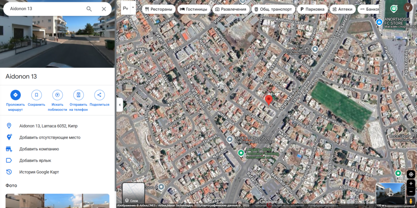This screenshot has width=417, height=208.
Task: Filter map by Аптеки chip
Action: pos(342,9)
